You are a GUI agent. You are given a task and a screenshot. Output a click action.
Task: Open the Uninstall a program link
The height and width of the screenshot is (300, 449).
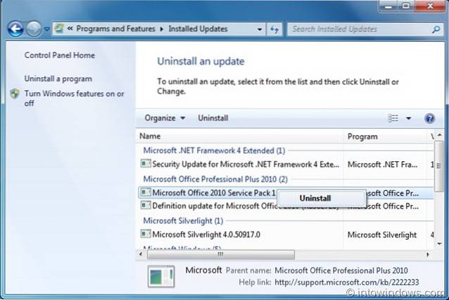click(58, 79)
